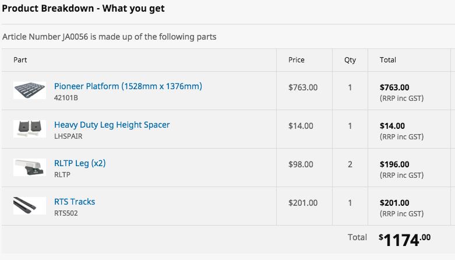This screenshot has width=455, height=260.
Task: Click the Qty column header
Action: (x=350, y=60)
